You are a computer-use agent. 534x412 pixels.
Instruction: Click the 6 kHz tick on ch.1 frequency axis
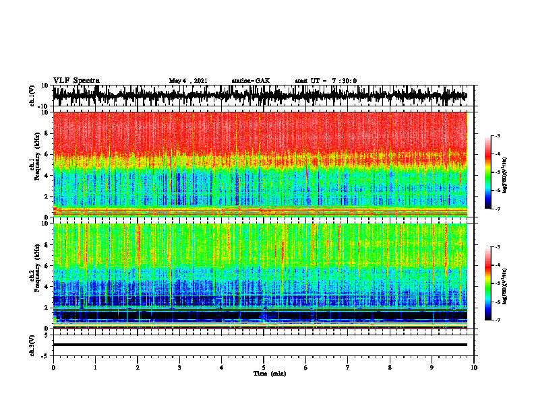coord(47,155)
